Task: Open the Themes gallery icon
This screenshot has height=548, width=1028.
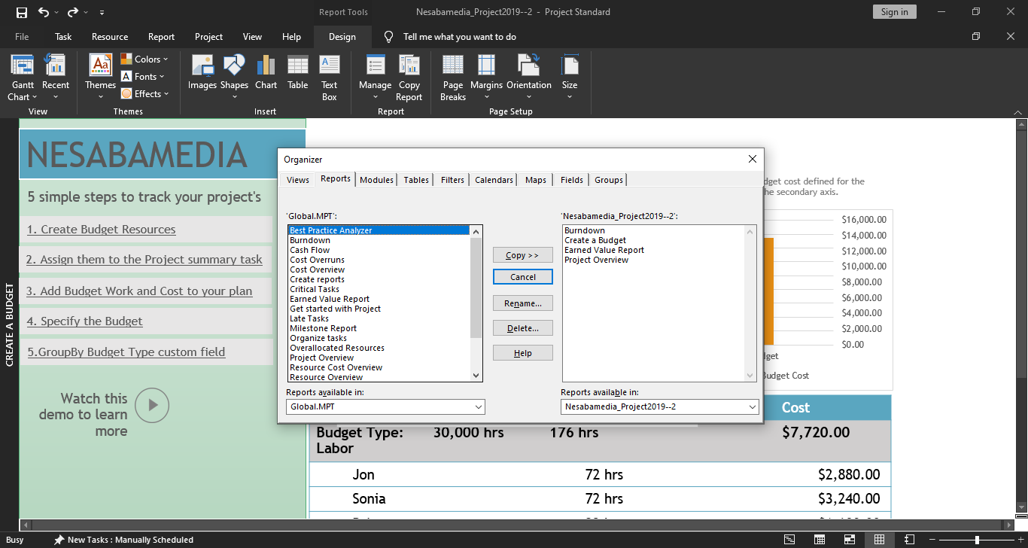Action: (100, 66)
